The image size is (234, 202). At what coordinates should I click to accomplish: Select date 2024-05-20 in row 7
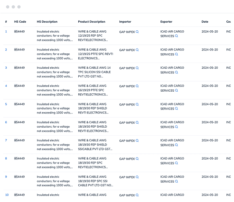click(210, 140)
